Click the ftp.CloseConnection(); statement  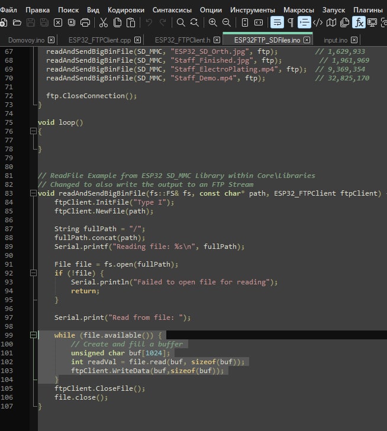(x=91, y=96)
